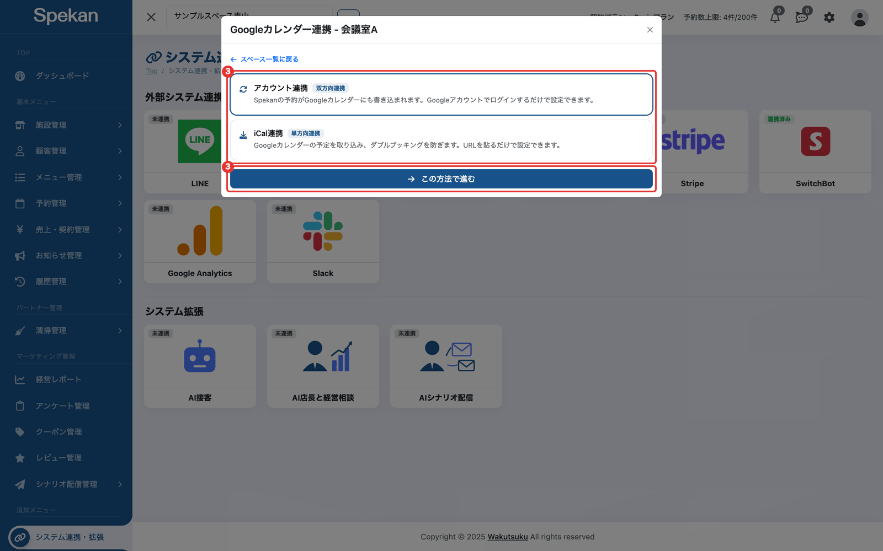Open ダッシュボード in sidebar

pos(66,76)
